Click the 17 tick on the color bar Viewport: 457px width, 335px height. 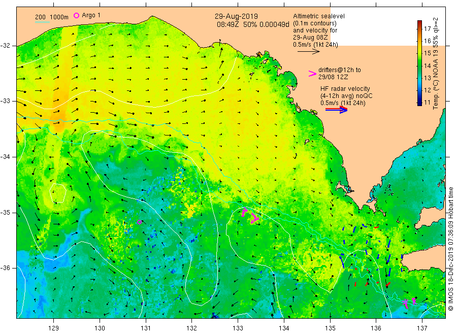427,28
